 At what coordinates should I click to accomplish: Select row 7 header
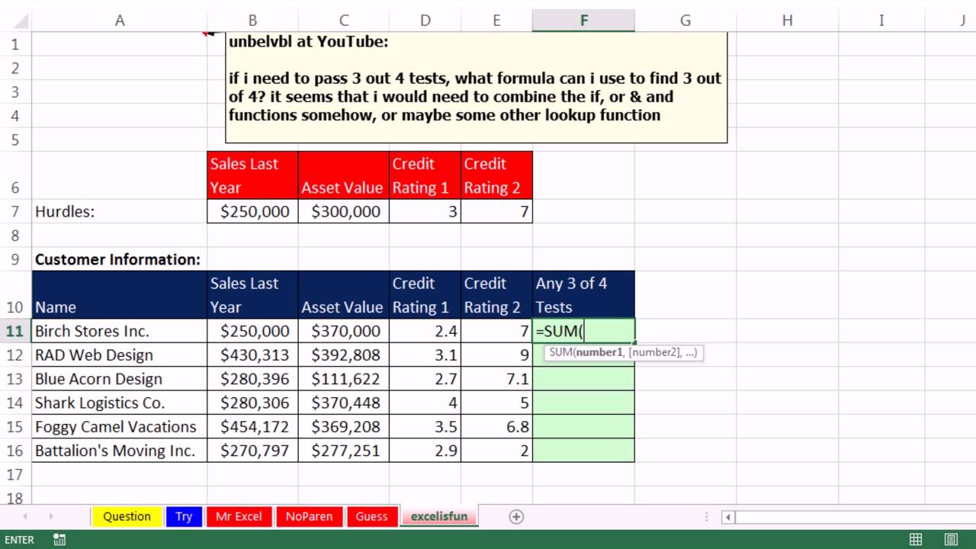pyautogui.click(x=15, y=211)
